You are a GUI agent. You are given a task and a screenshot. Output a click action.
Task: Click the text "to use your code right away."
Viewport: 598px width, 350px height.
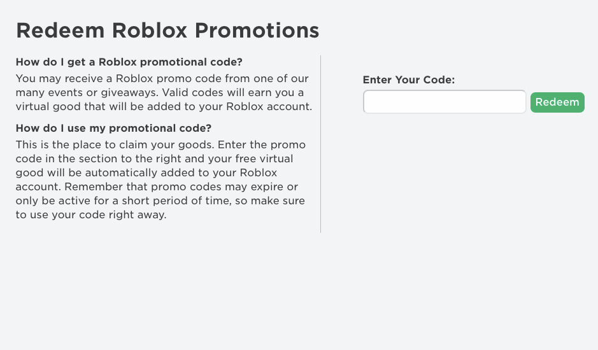click(91, 214)
